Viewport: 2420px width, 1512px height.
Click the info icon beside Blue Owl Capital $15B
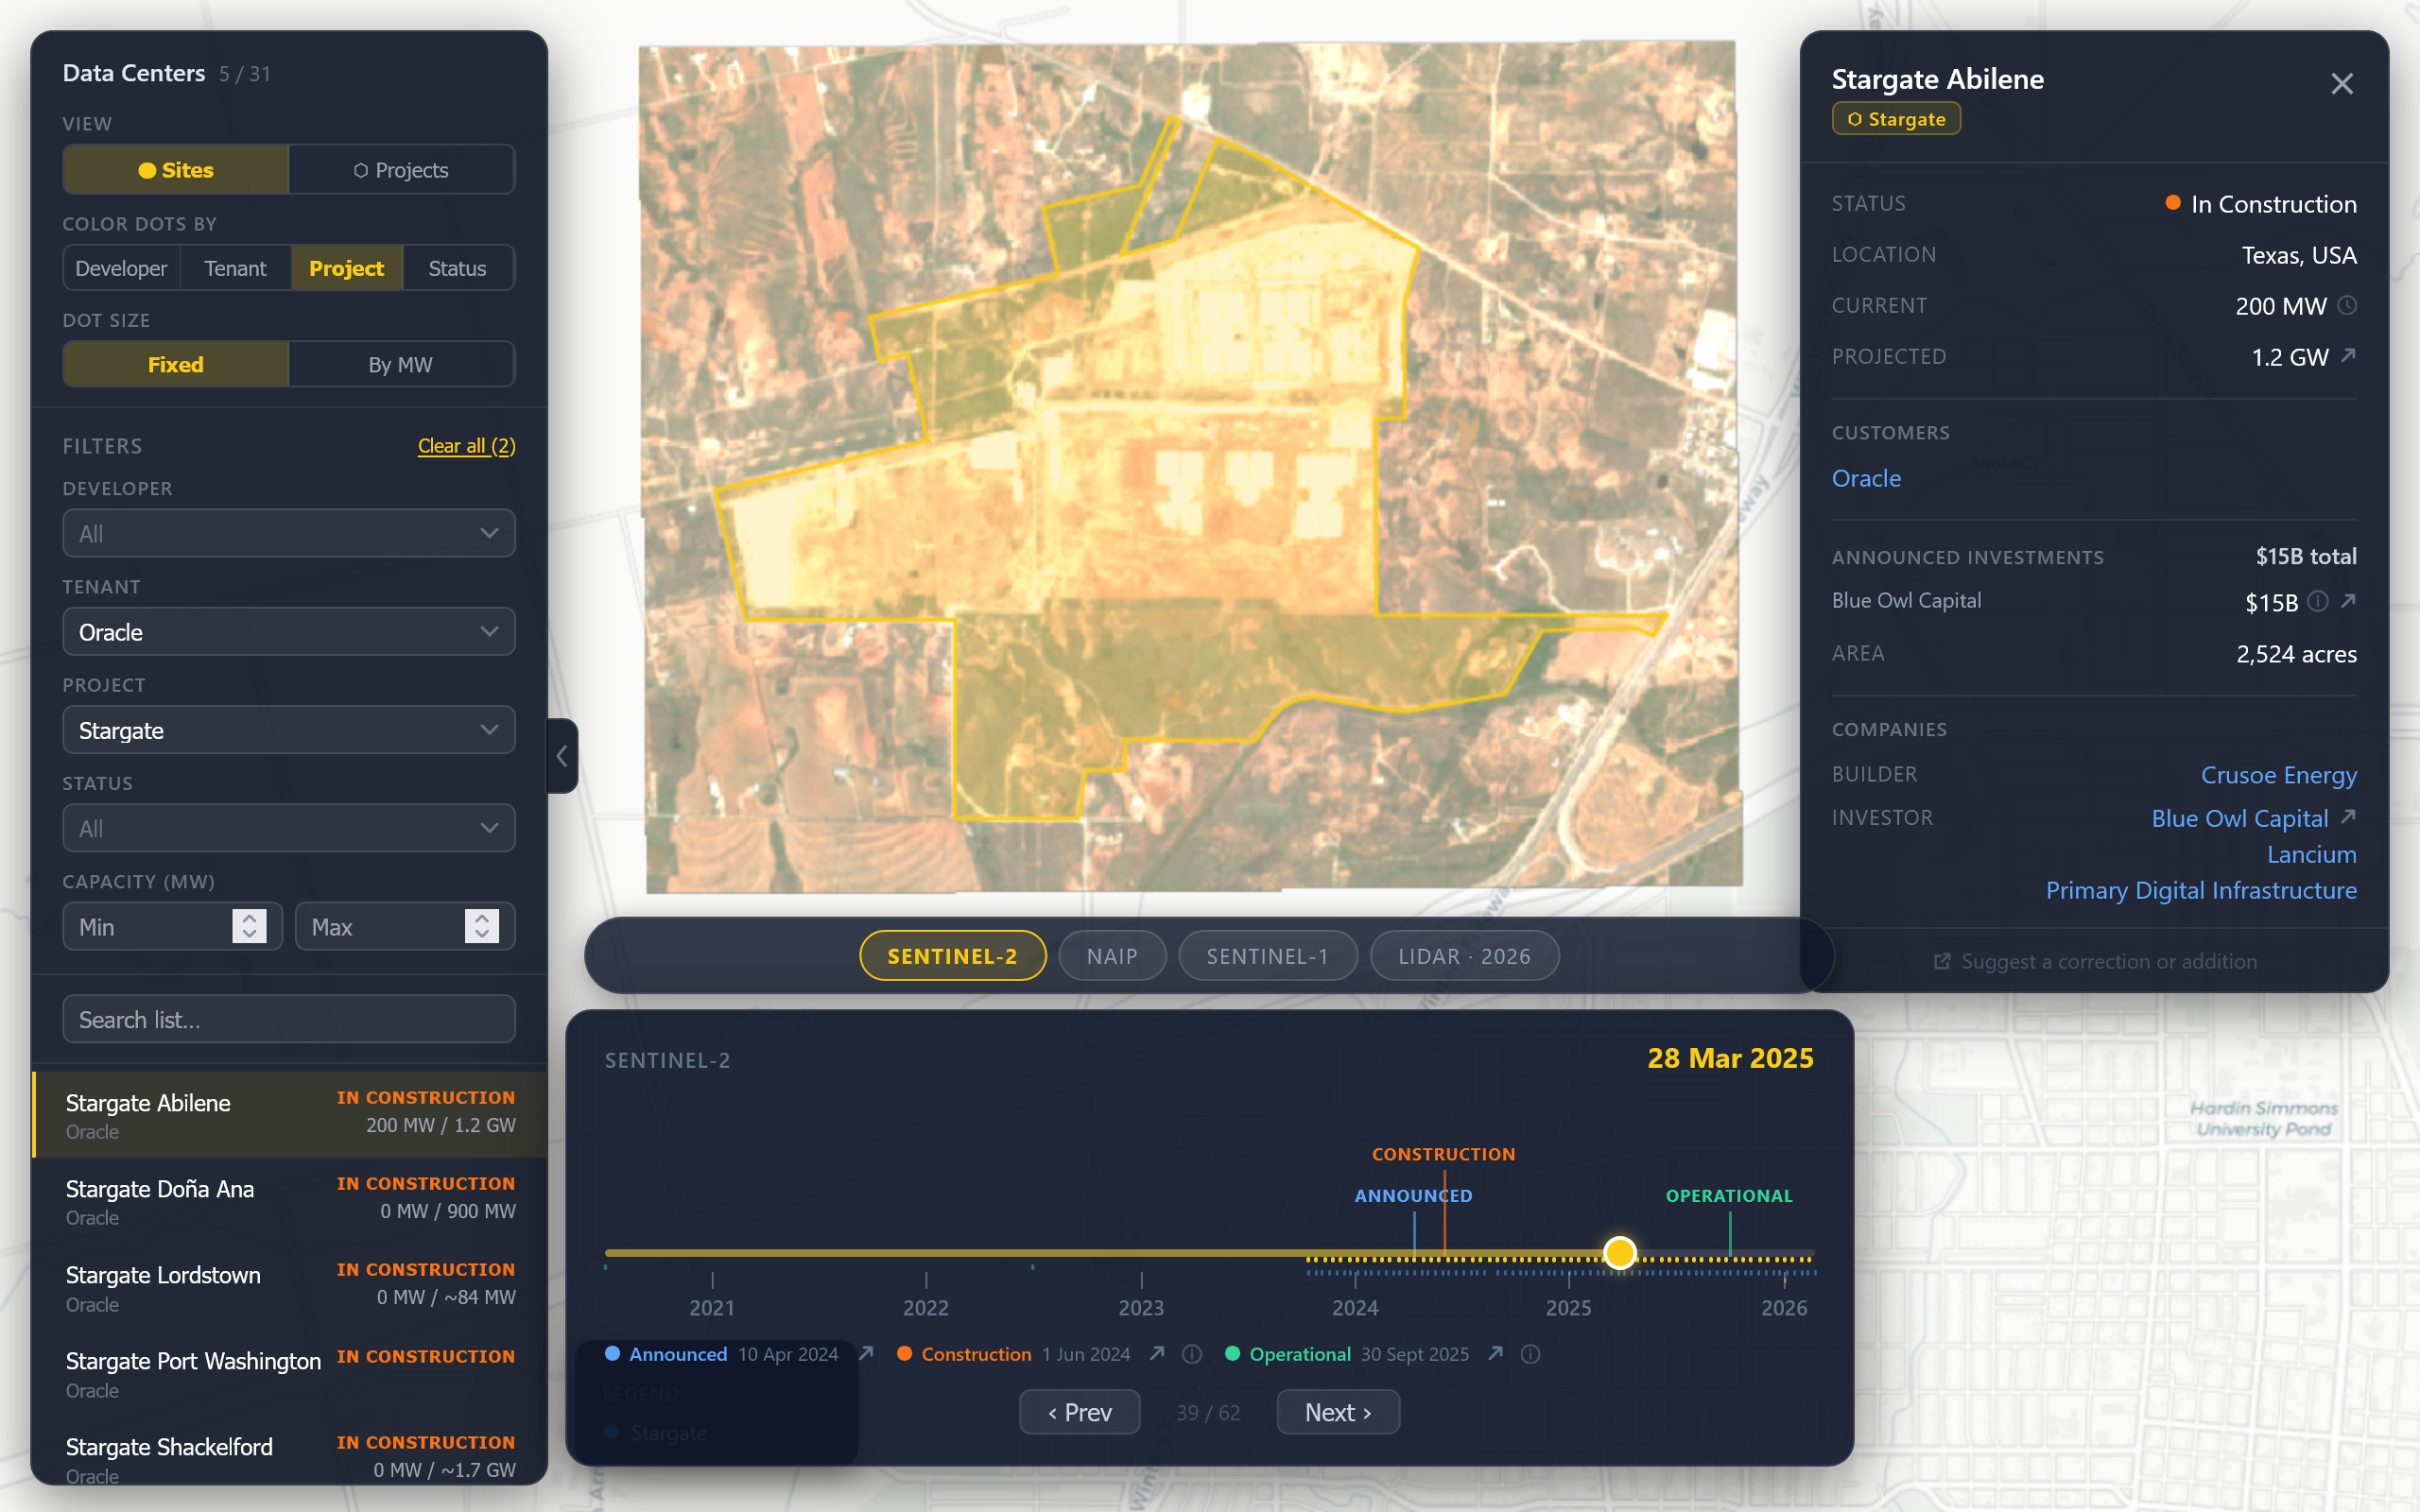[2318, 602]
